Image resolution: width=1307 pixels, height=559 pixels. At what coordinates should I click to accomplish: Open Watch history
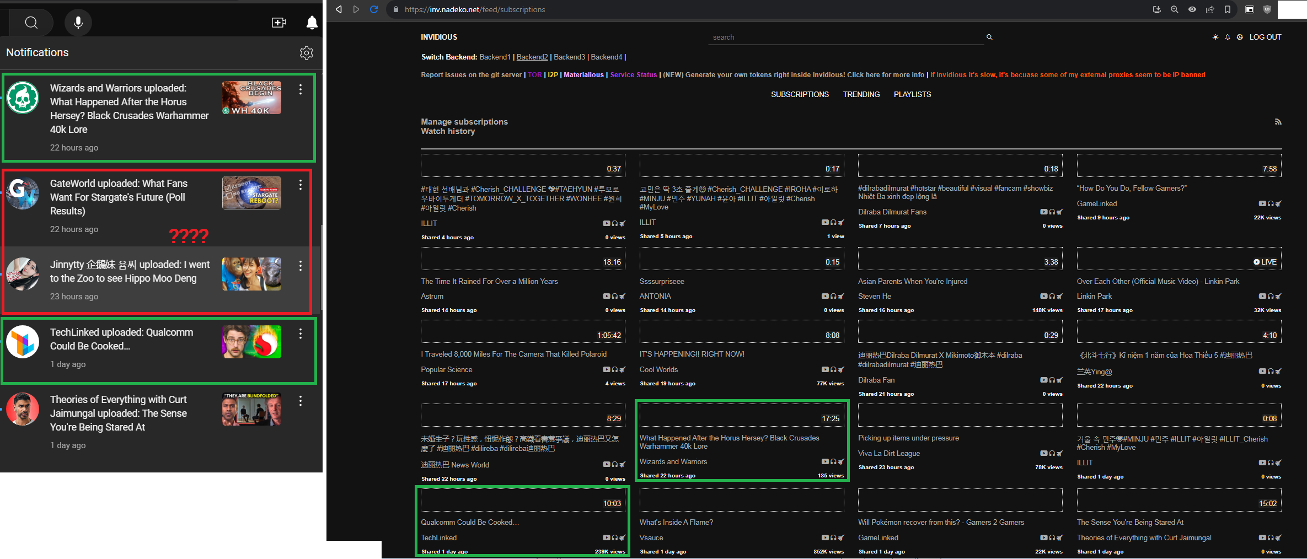tap(448, 131)
